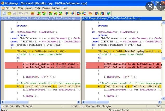Click 'Difference 20 of 31' status bar text
This screenshot has width=165, height=111.
[x=119, y=110]
